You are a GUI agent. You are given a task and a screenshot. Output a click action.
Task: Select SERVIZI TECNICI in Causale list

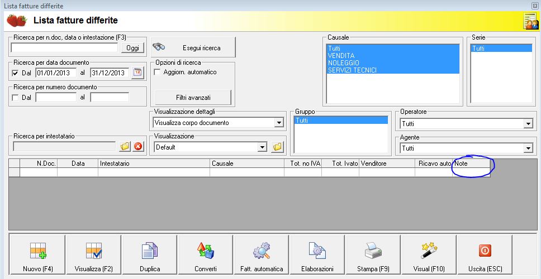pos(393,70)
